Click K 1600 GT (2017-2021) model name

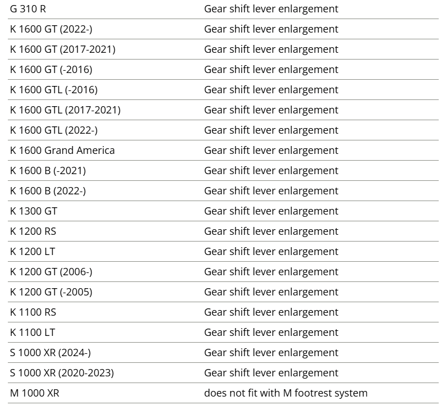62,49
